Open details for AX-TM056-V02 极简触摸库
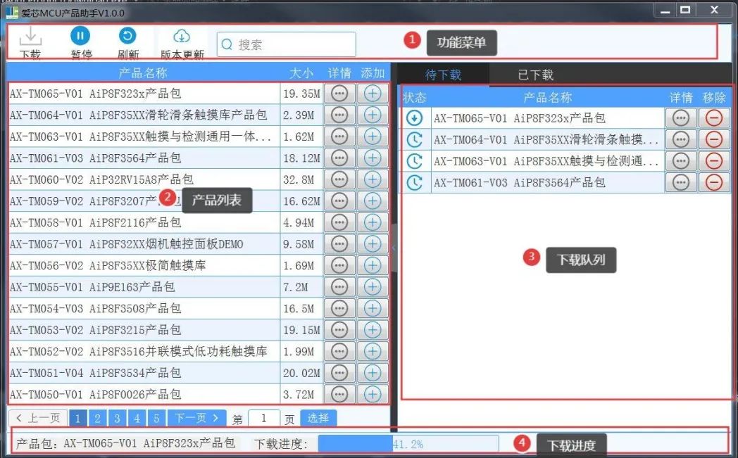 tap(339, 265)
